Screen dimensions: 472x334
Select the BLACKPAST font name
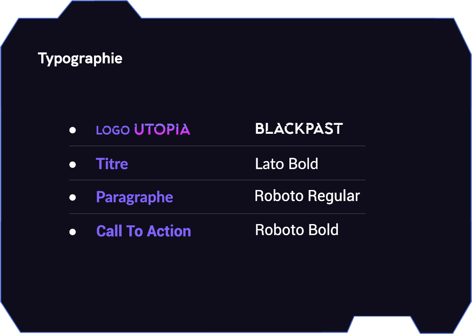point(299,129)
